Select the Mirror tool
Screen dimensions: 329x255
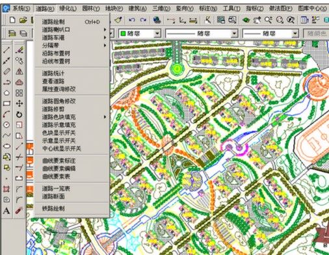coord(20,72)
